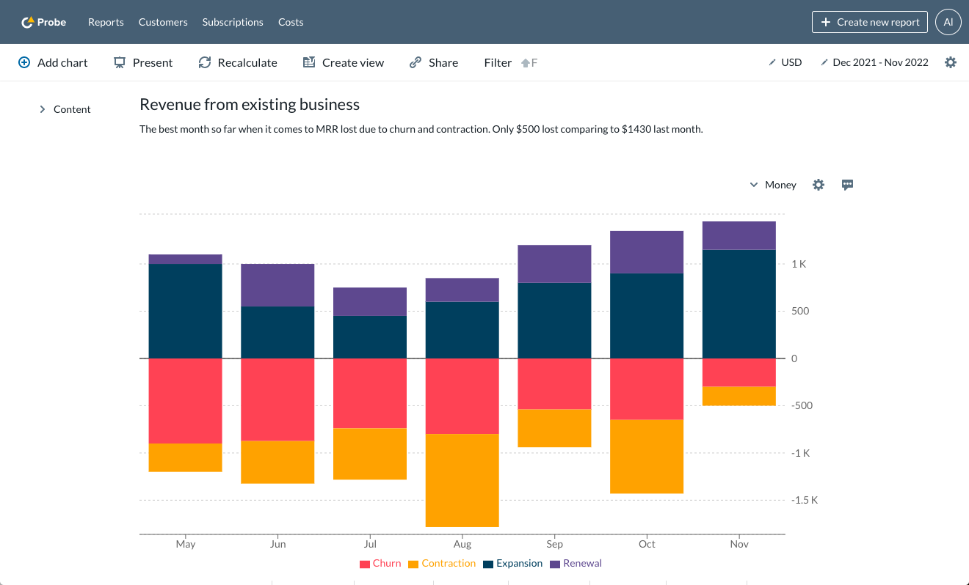Click the Nov churn red bar

(x=739, y=372)
